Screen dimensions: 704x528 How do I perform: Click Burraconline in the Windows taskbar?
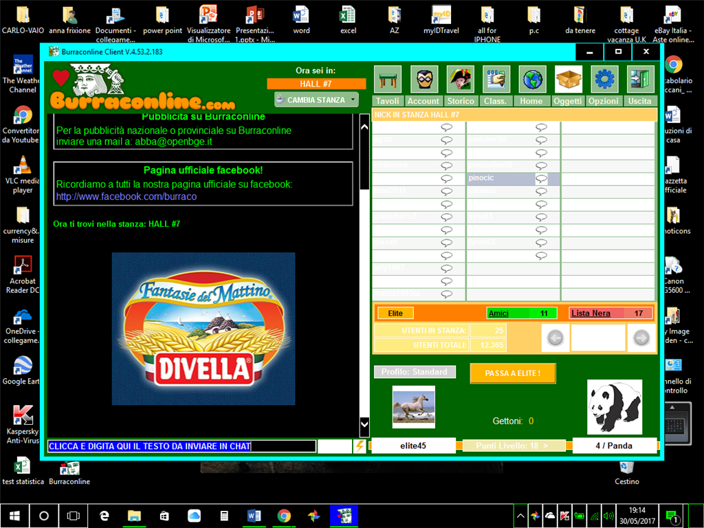(x=344, y=516)
